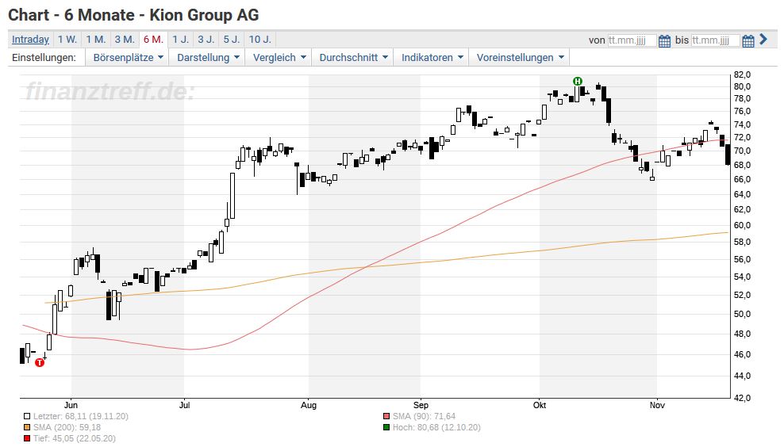Select the 1 M. time range tab
The width and height of the screenshot is (784, 447).
click(x=95, y=40)
